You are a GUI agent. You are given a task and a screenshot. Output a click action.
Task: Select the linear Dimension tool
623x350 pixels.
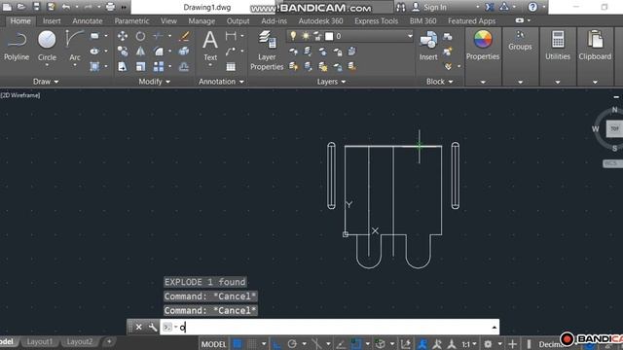(x=231, y=36)
